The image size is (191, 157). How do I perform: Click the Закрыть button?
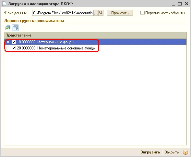(172, 152)
